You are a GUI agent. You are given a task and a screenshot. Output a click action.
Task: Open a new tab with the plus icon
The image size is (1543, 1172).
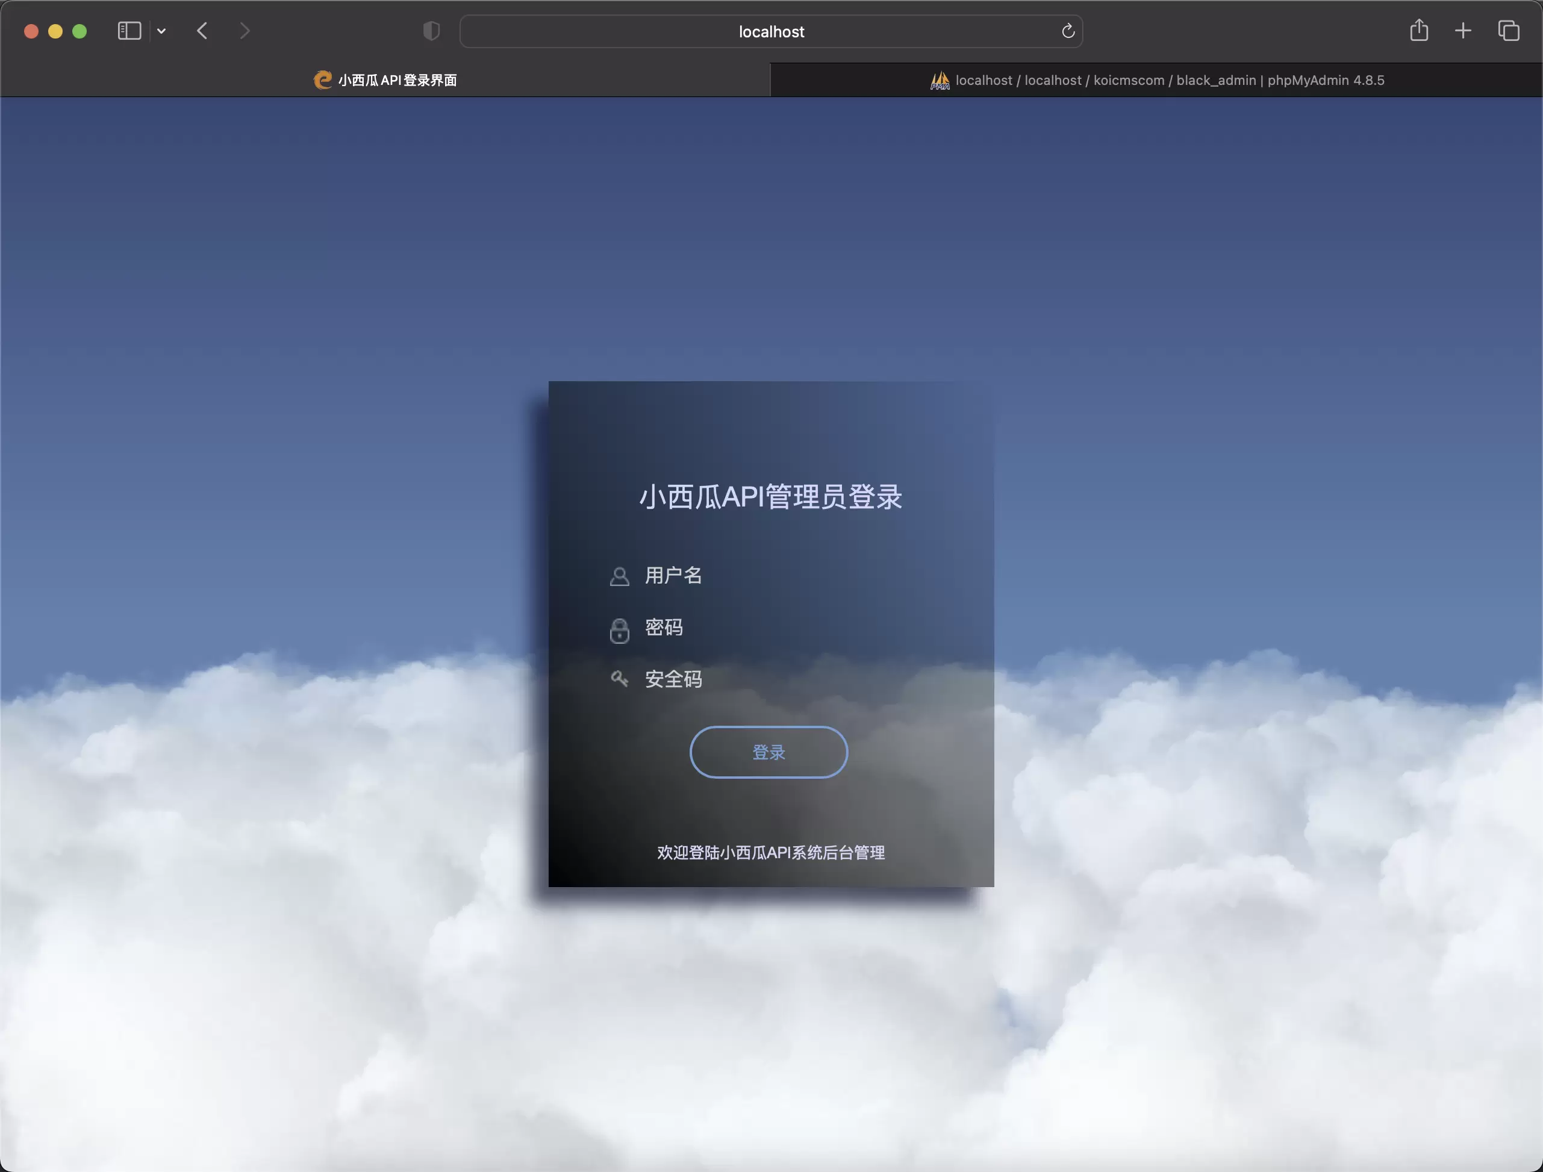pos(1463,31)
